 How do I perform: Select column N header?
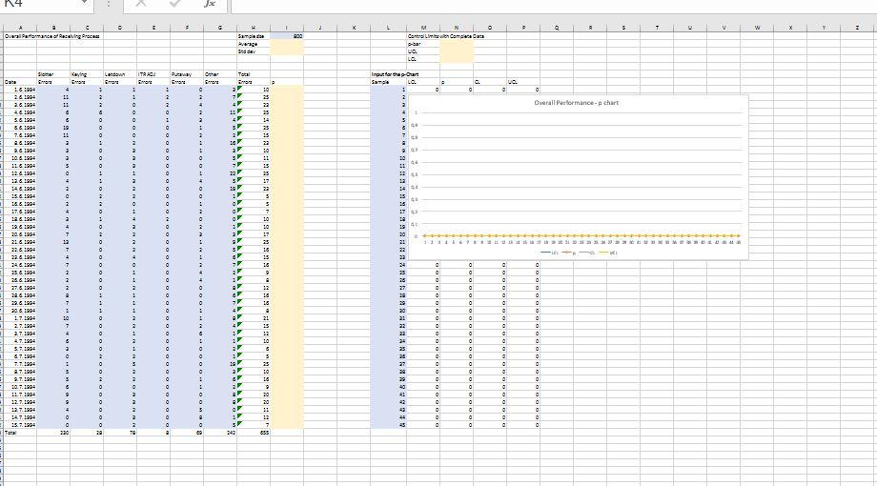[x=457, y=28]
